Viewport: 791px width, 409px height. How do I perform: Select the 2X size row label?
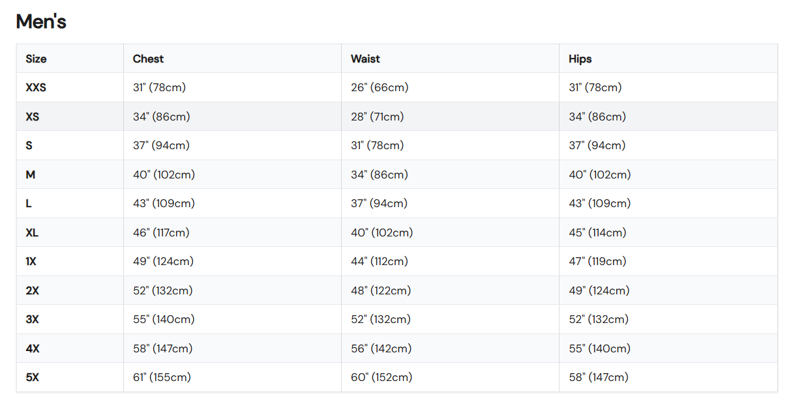tap(33, 290)
